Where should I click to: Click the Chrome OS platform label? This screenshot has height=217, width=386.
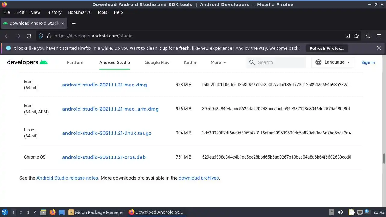35,157
